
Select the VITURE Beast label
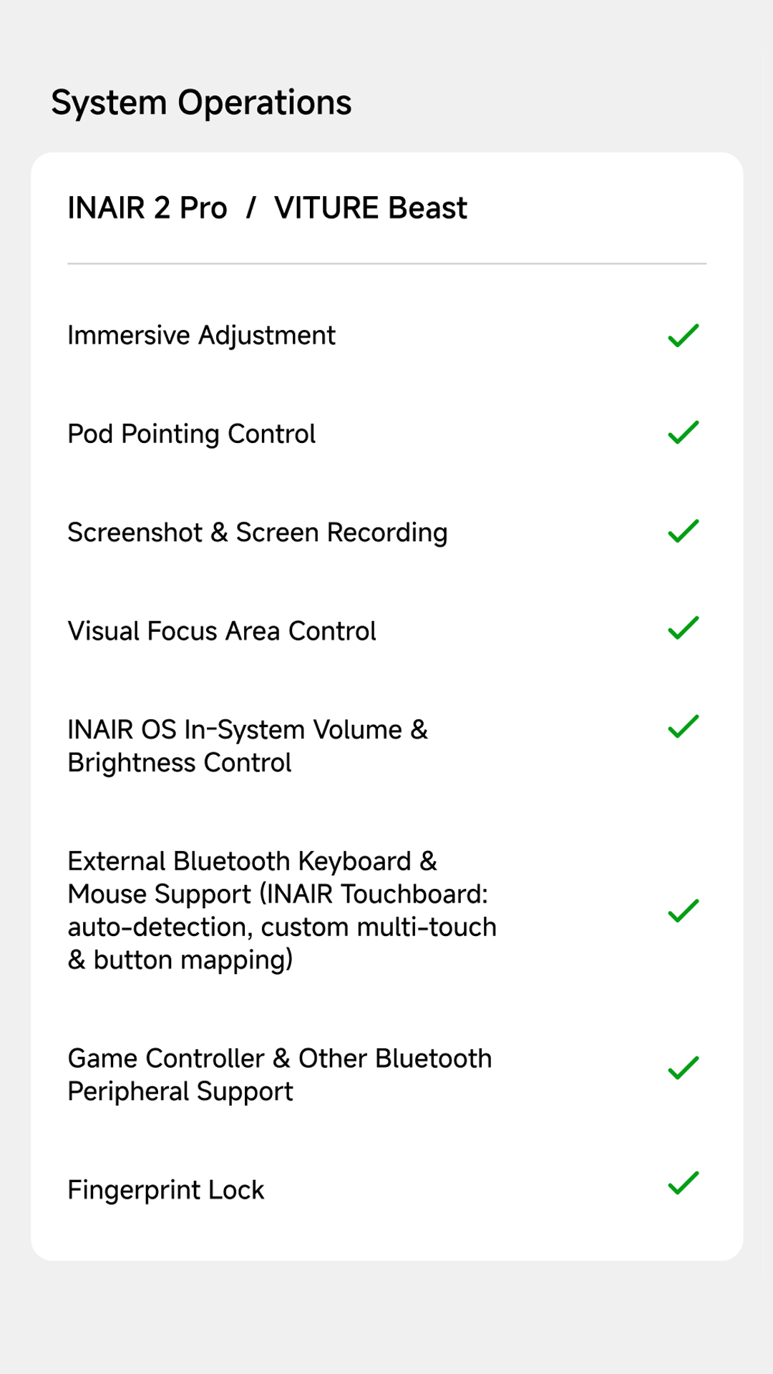tap(371, 208)
